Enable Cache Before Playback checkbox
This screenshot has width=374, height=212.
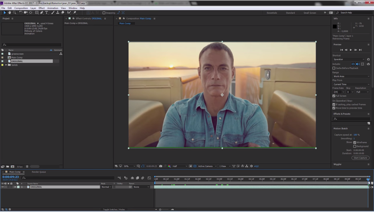coord(334,68)
